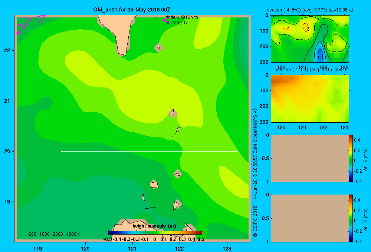Click latitude label 19 on the main map
Viewport: 371px width, 252px height.
tap(7, 202)
